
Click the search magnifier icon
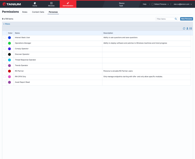click(x=176, y=19)
